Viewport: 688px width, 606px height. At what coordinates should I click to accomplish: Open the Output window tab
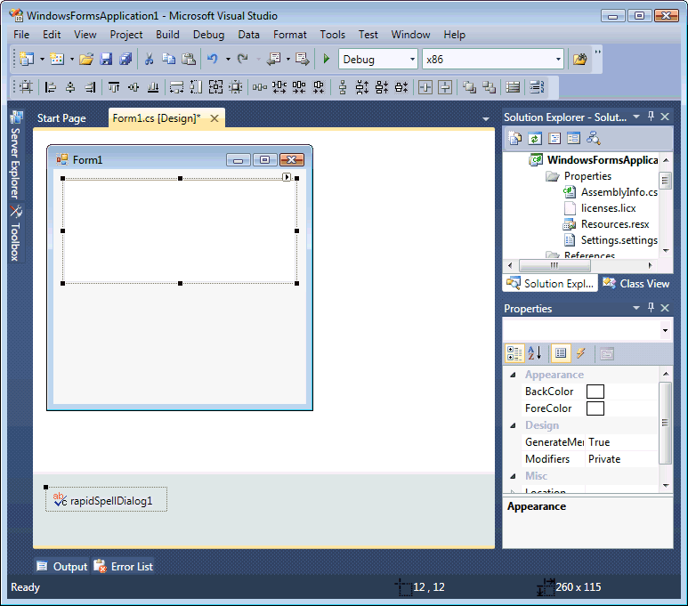[62, 567]
